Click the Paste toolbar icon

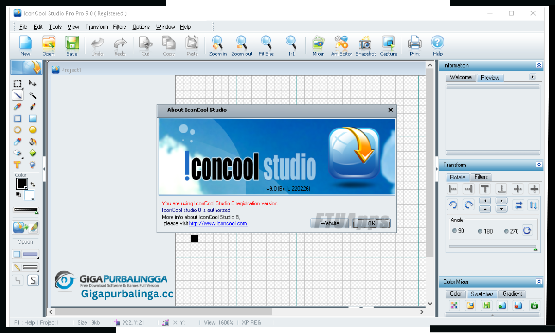[x=192, y=45]
